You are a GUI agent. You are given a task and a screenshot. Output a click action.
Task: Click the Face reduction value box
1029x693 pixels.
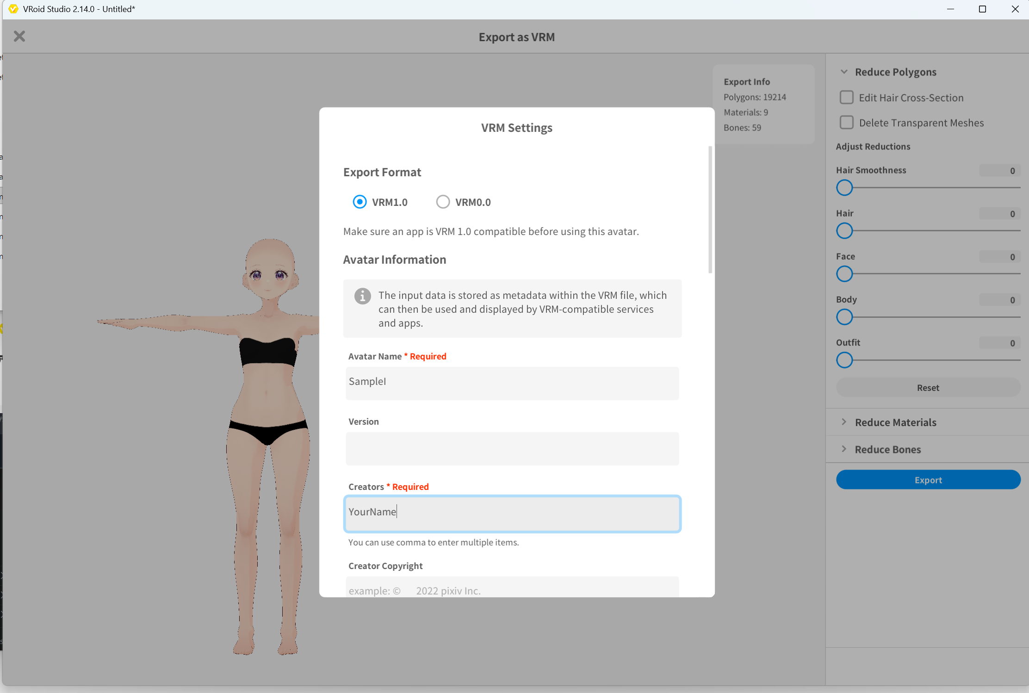pyautogui.click(x=999, y=257)
